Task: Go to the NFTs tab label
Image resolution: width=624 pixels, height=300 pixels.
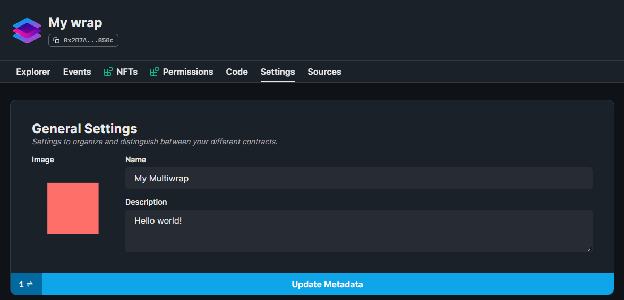Action: pos(127,72)
